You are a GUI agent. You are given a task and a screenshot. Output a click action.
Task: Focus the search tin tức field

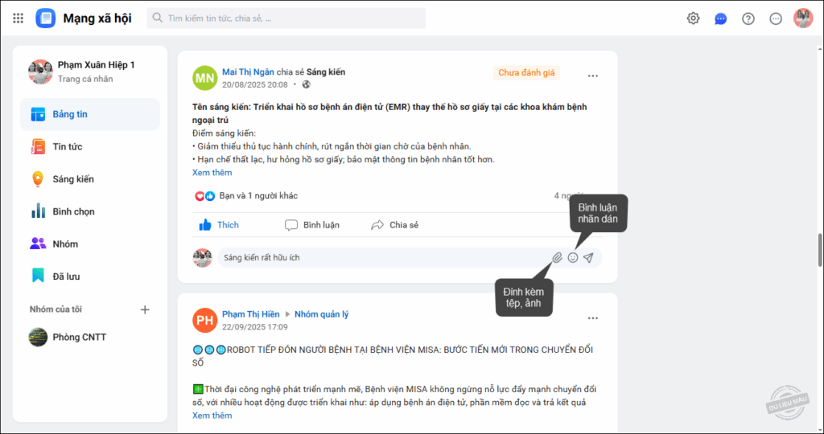(x=286, y=18)
